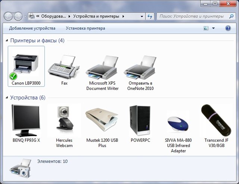239x184 pixels.
Task: Expand arrow after Устройства и принтеры breadcrumb
Action: coord(123,16)
